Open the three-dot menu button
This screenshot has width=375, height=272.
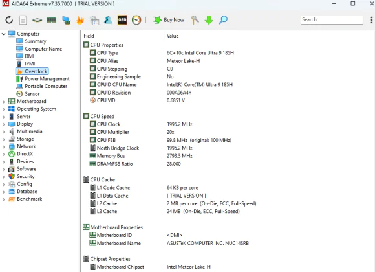click(x=371, y=20)
